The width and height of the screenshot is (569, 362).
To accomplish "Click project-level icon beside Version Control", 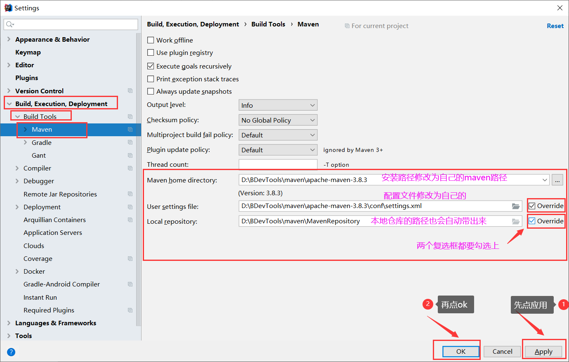I will coord(130,91).
